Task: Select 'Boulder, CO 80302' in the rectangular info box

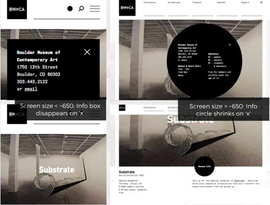Action: click(x=38, y=74)
